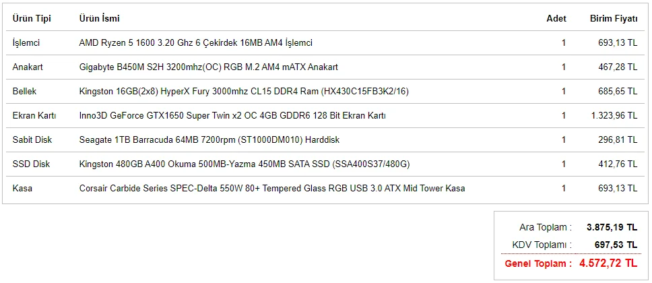Click the Ürün Tipi column header
This screenshot has width=652, height=283.
click(32, 19)
